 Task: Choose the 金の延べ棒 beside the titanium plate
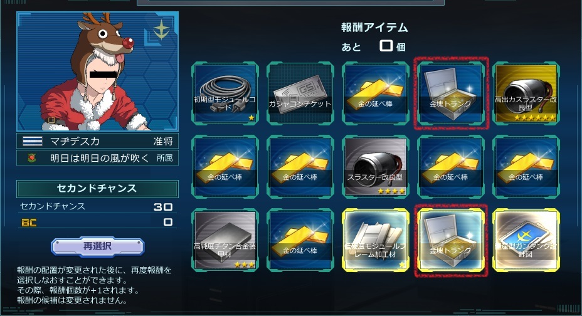pyautogui.click(x=300, y=240)
